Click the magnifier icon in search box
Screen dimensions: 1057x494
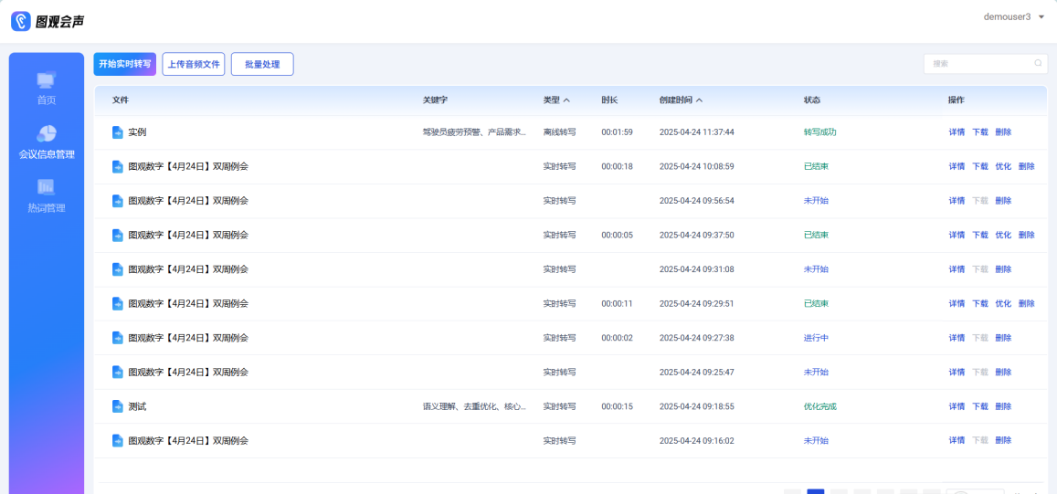pyautogui.click(x=1038, y=64)
